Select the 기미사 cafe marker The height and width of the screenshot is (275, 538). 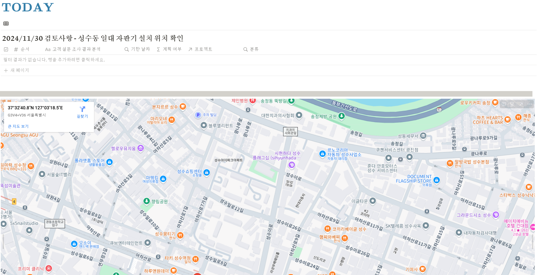[423, 269]
